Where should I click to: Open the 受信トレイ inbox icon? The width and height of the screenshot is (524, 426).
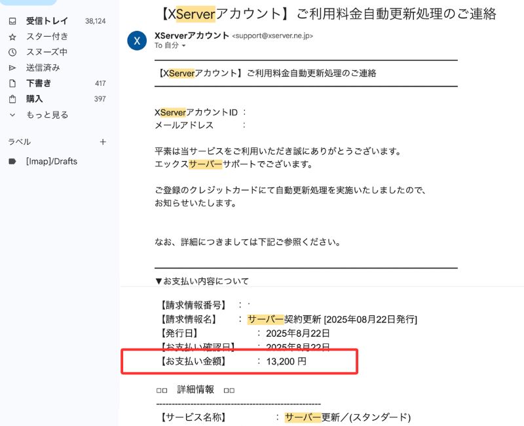(x=14, y=20)
